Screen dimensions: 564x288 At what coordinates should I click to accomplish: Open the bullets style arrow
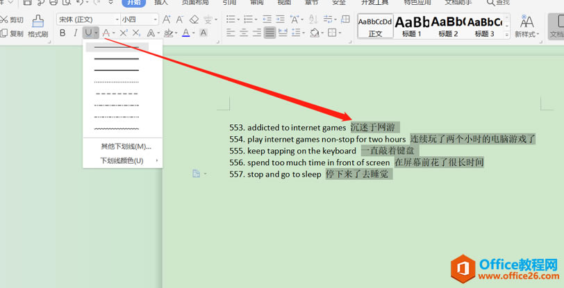point(238,19)
